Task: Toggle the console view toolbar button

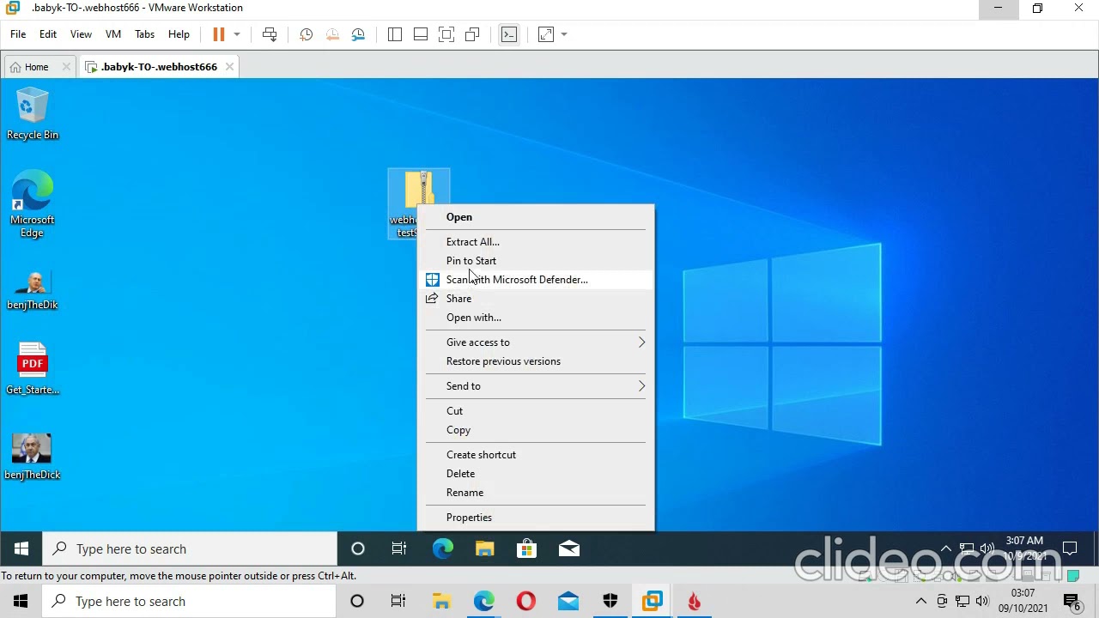Action: pos(509,34)
